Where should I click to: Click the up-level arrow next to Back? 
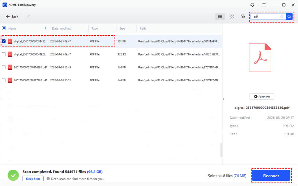(x=29, y=17)
